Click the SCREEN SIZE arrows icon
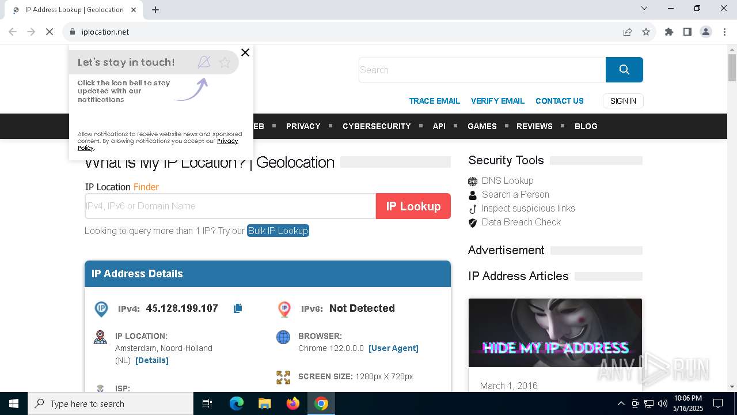The height and width of the screenshot is (415, 737). [x=283, y=378]
